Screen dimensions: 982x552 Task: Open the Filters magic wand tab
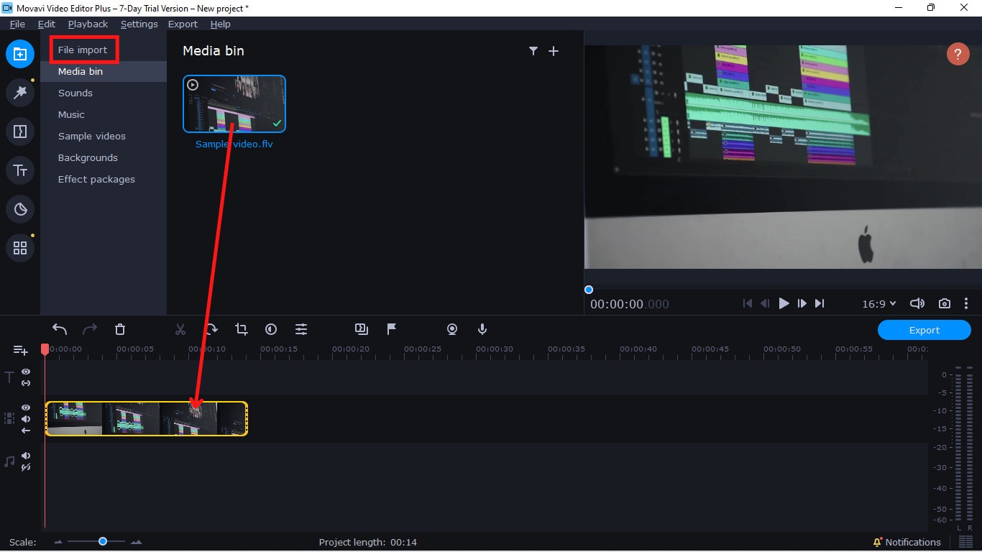pyautogui.click(x=20, y=93)
